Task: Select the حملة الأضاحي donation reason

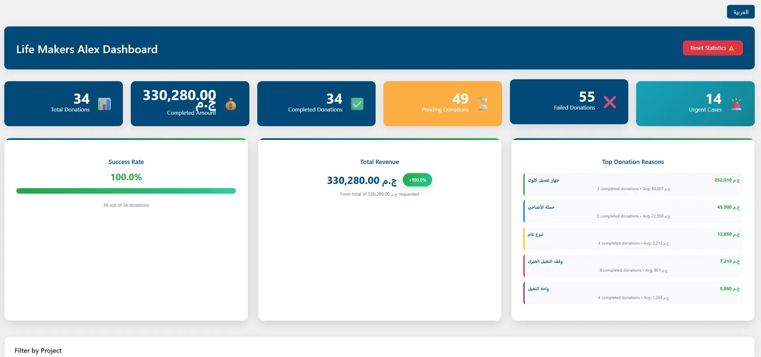Action: [541, 207]
